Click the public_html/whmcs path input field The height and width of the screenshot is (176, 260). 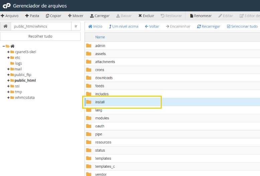41,26
